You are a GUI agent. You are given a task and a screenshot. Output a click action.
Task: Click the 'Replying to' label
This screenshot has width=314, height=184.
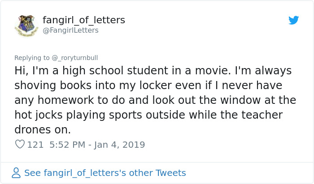coord(32,58)
